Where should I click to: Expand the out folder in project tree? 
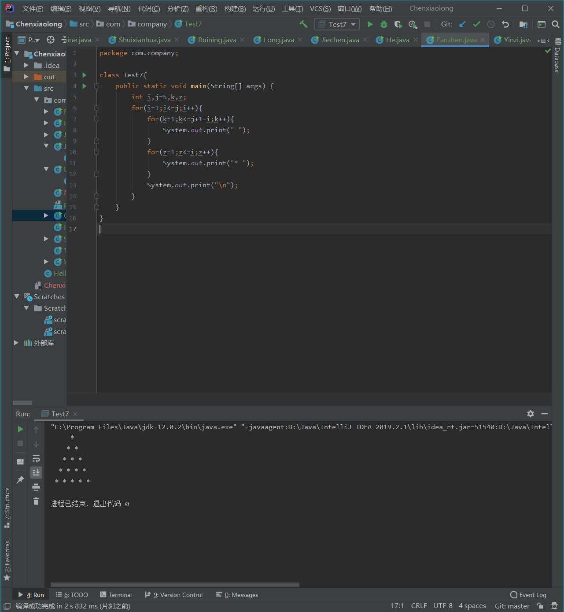[26, 77]
